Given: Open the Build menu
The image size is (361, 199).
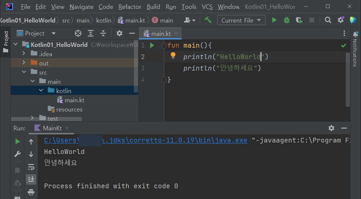Looking at the screenshot, I should (x=153, y=7).
